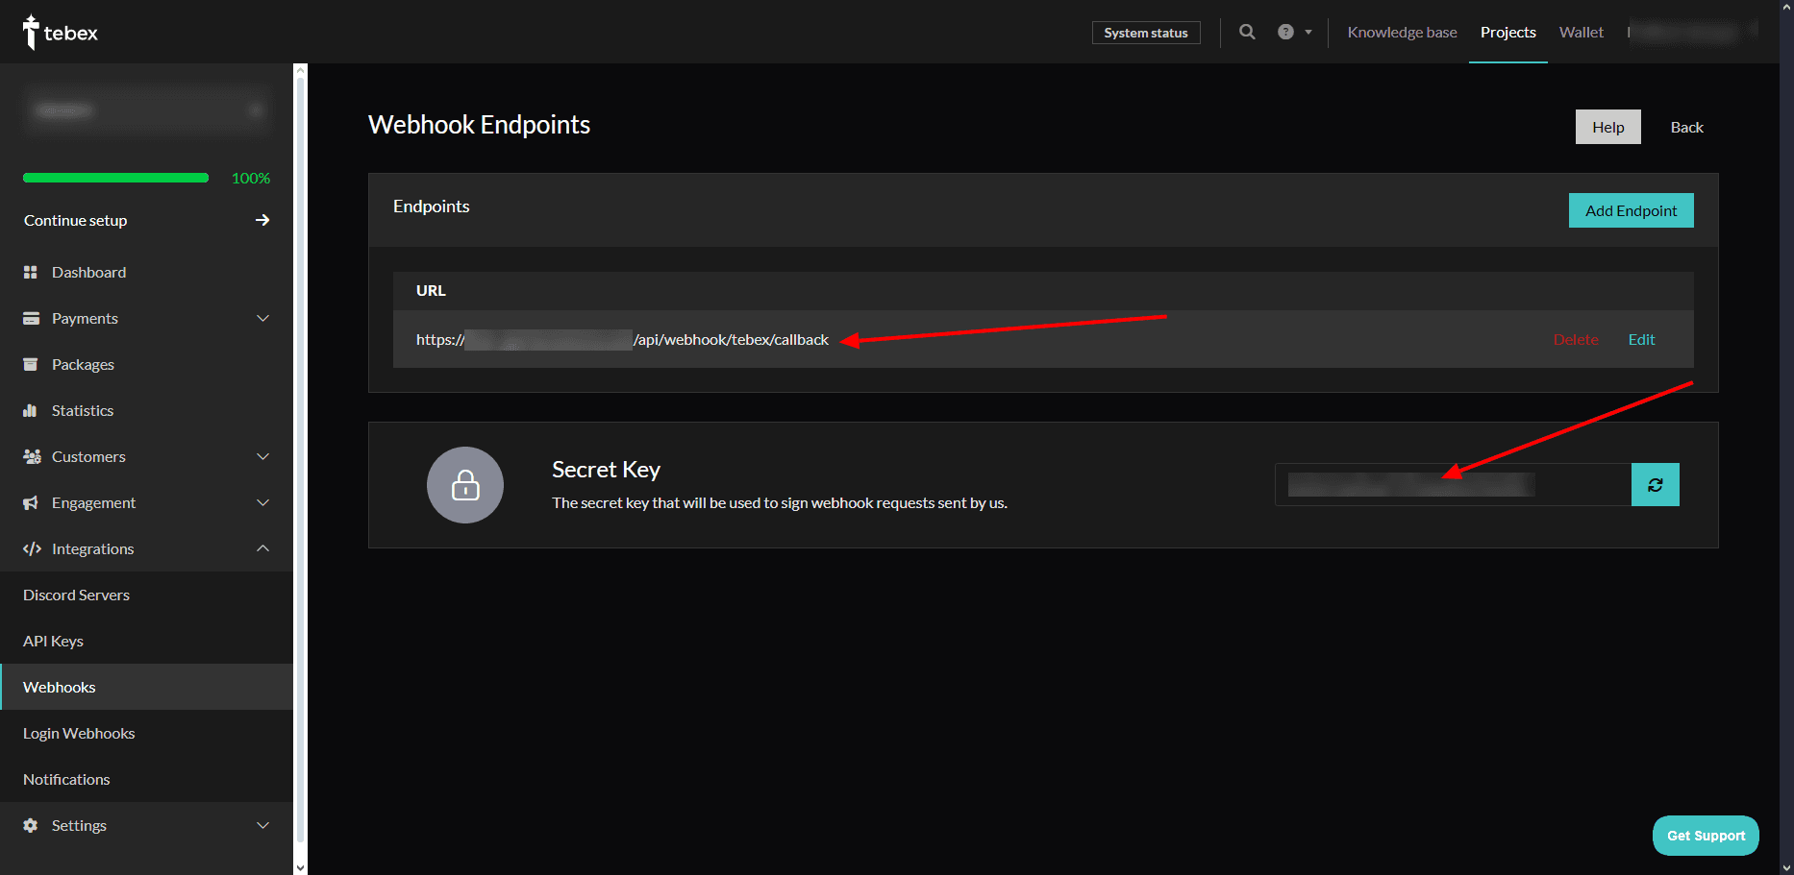Select the Dashboard icon in the sidebar

click(32, 272)
